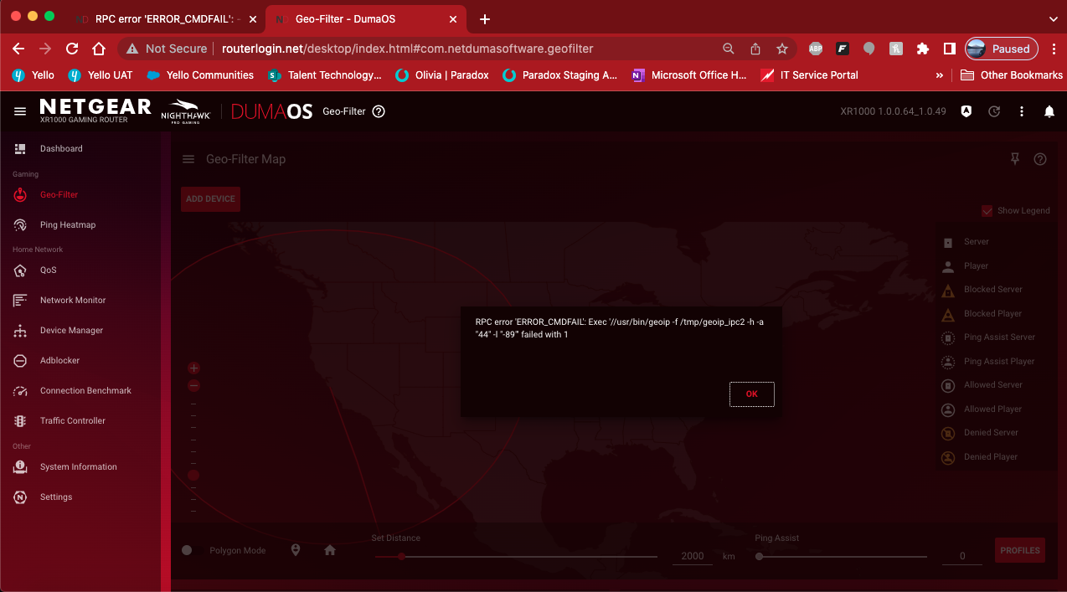Open the DumaOS notifications bell
The width and height of the screenshot is (1067, 592).
tap(1049, 111)
